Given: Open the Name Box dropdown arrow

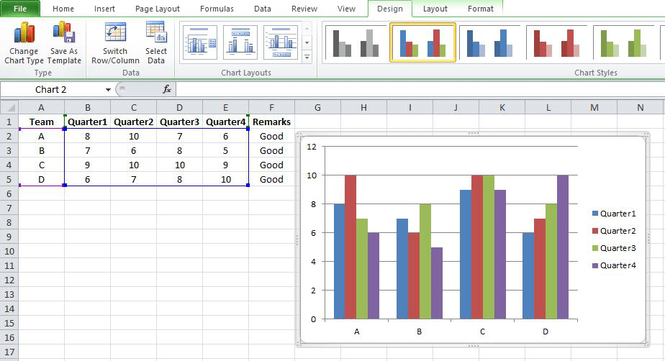Looking at the screenshot, I should click(x=108, y=89).
